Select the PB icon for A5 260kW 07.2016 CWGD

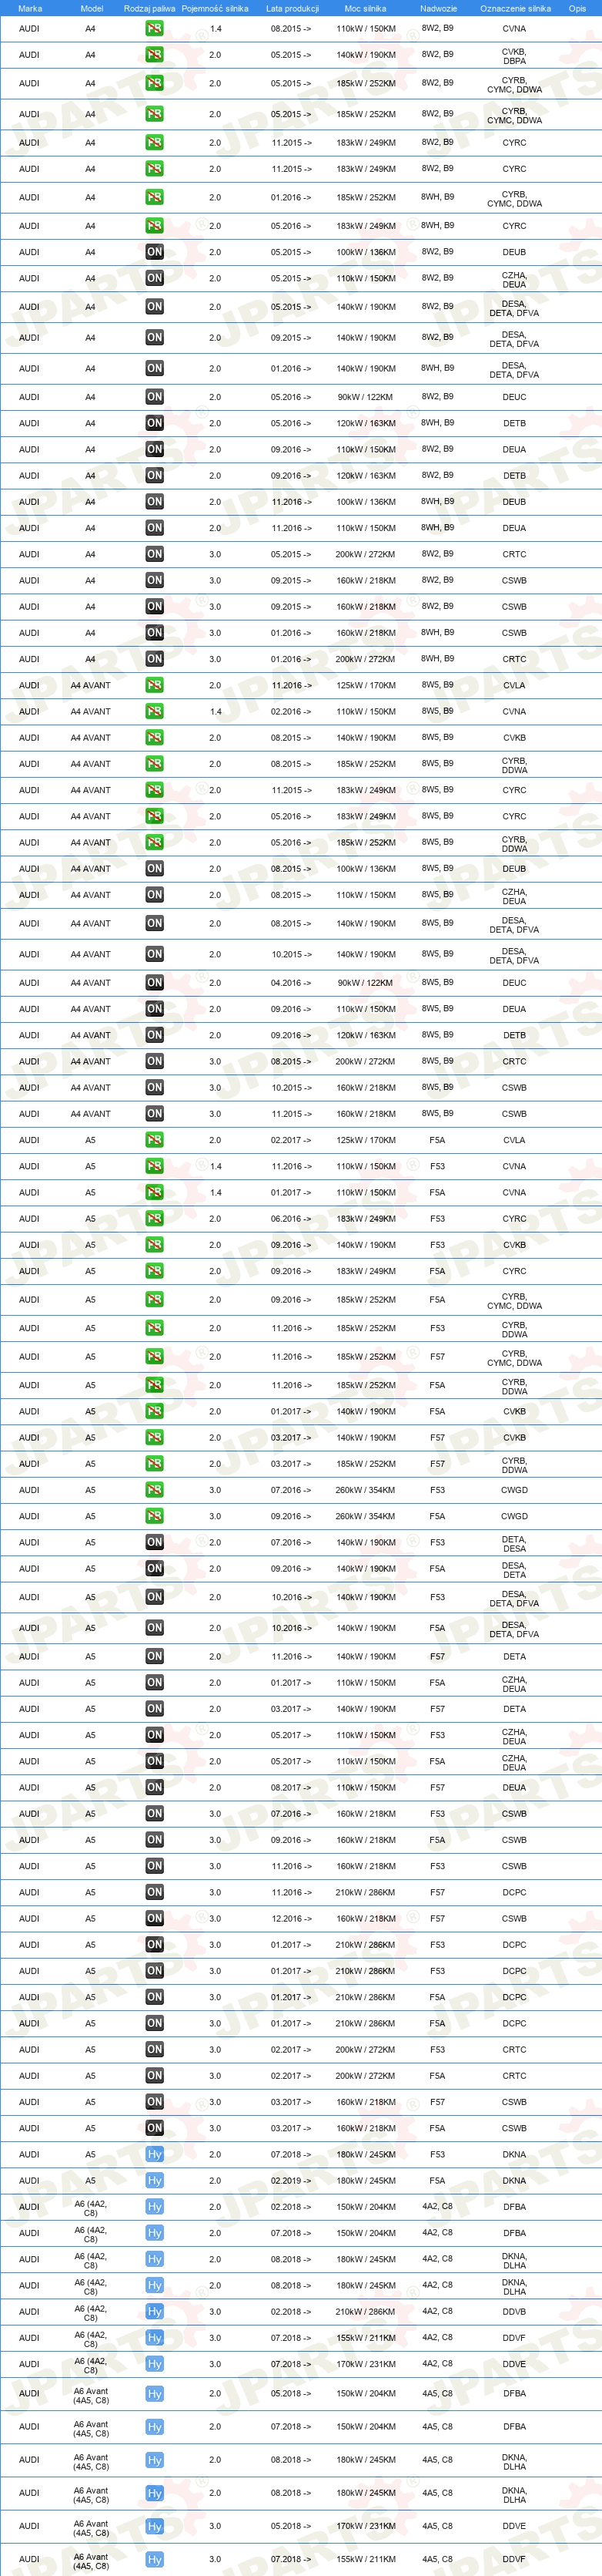(154, 1490)
